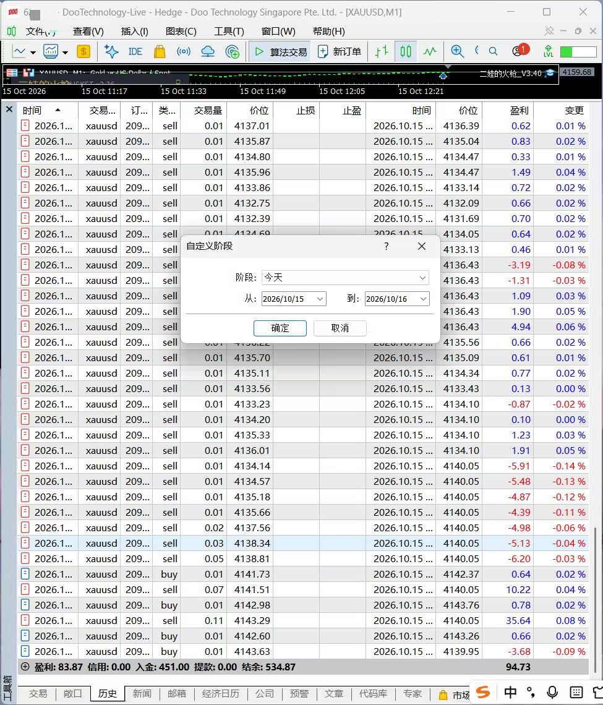
Task: Open the account icon with notification badge
Action: click(x=520, y=50)
